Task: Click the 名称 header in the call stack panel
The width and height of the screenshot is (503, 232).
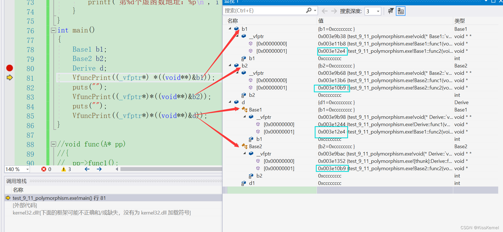Action: [x=18, y=190]
